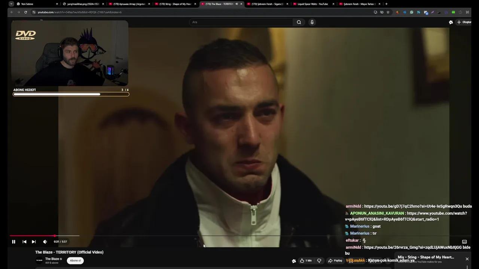Open a new browser tab
This screenshot has width=479, height=269.
[x=386, y=4]
